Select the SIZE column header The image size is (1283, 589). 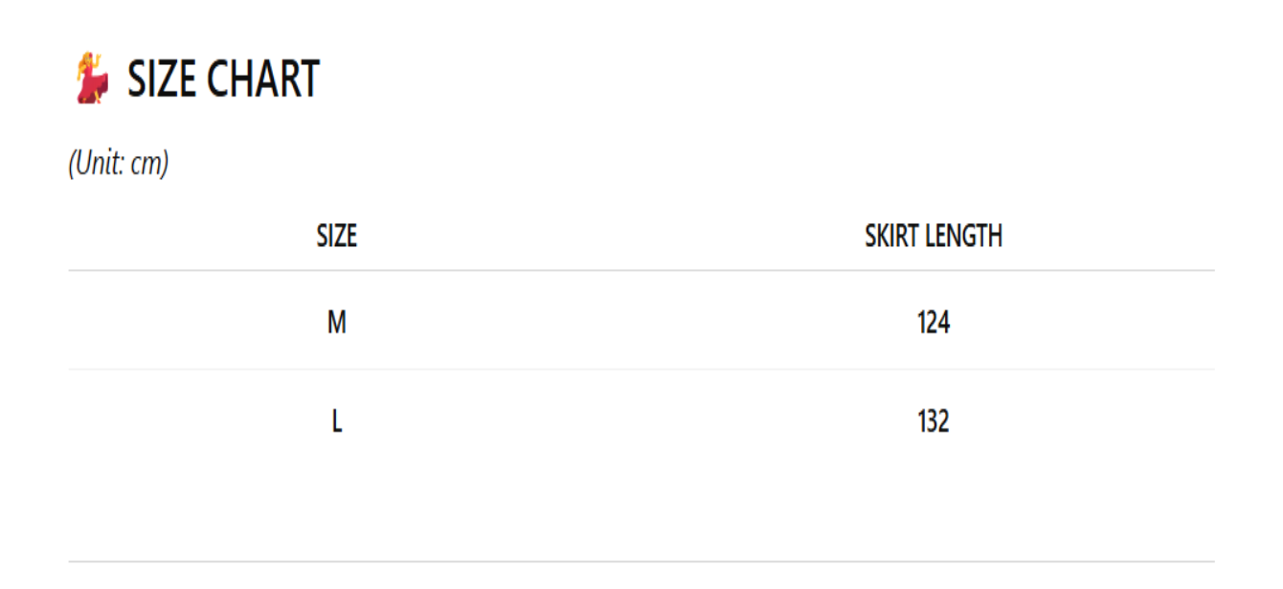tap(336, 236)
